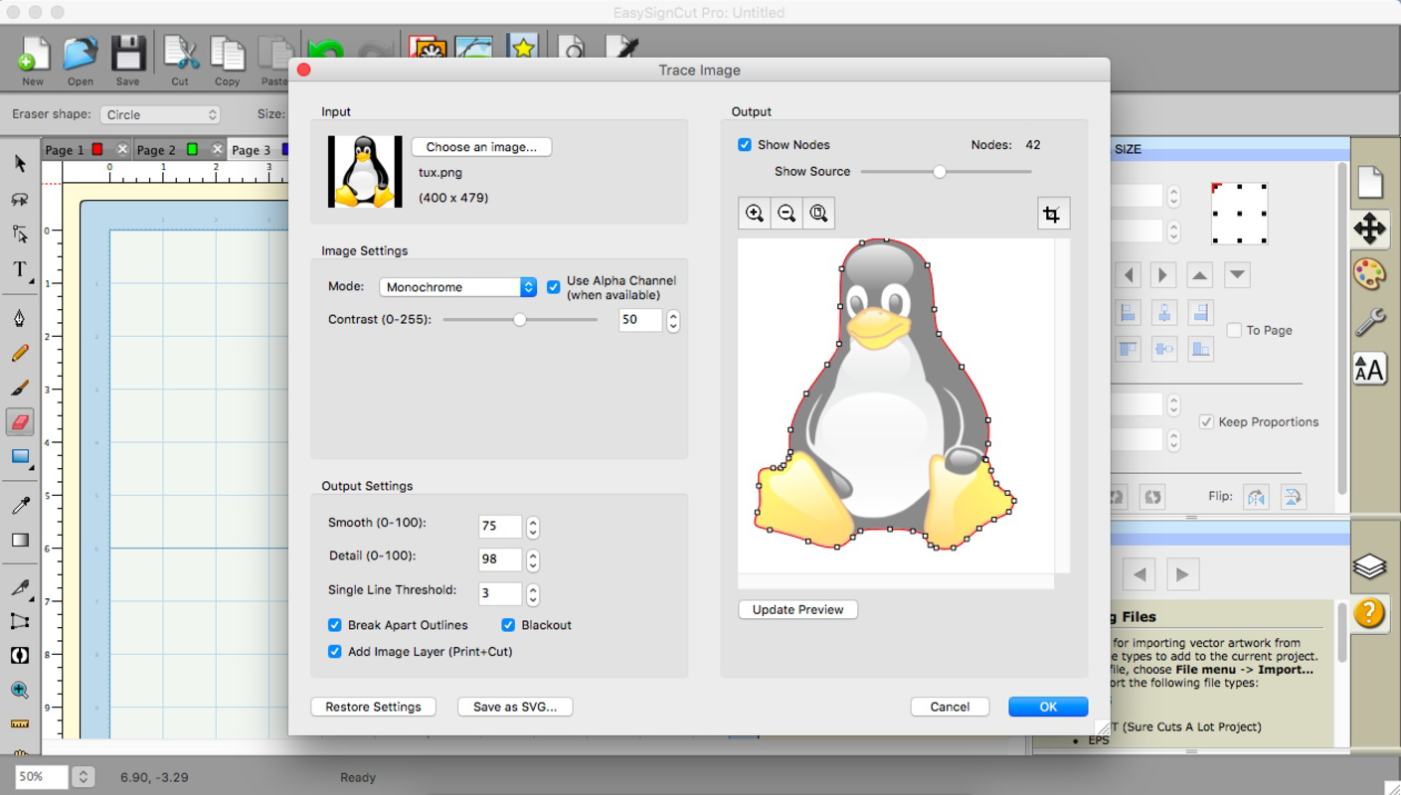
Task: Toggle Blackout checkbox
Action: point(508,625)
